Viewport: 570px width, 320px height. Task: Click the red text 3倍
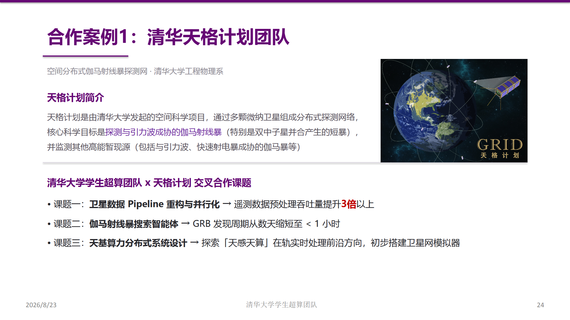pos(349,204)
